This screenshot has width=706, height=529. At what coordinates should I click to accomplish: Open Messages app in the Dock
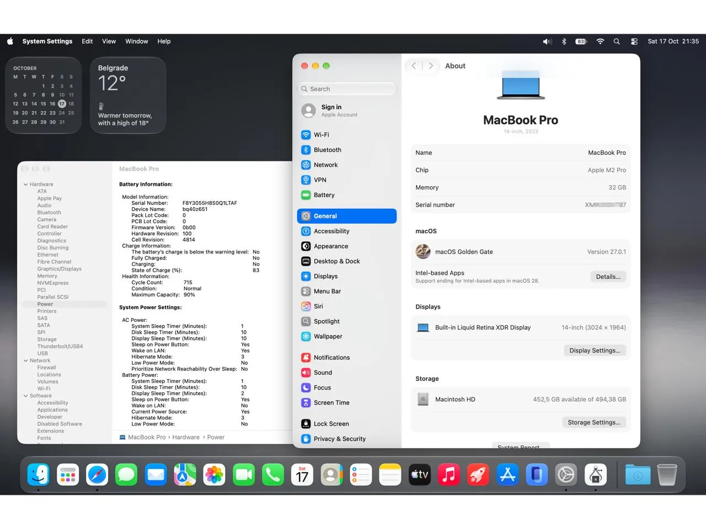pos(126,474)
